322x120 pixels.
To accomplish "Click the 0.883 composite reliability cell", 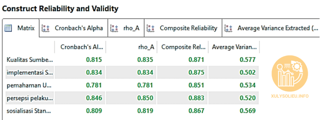I will click(197, 98).
